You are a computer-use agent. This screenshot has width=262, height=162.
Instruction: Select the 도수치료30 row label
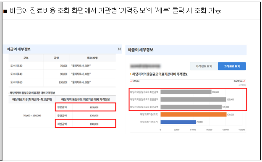[x=16, y=66]
